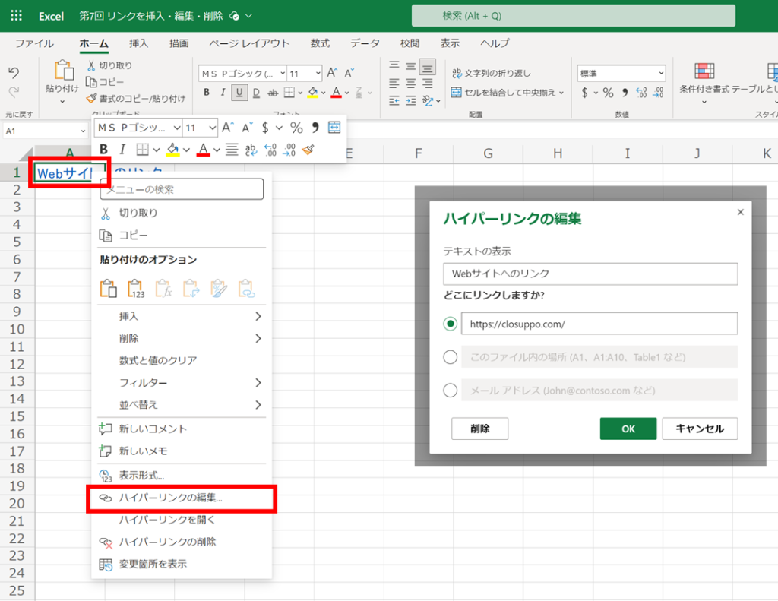Click the https://closuppo.com/ URL field

(x=599, y=324)
